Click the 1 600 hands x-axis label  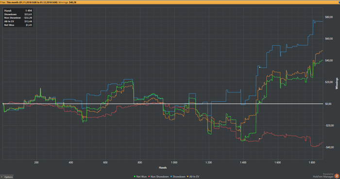[x=277, y=163]
